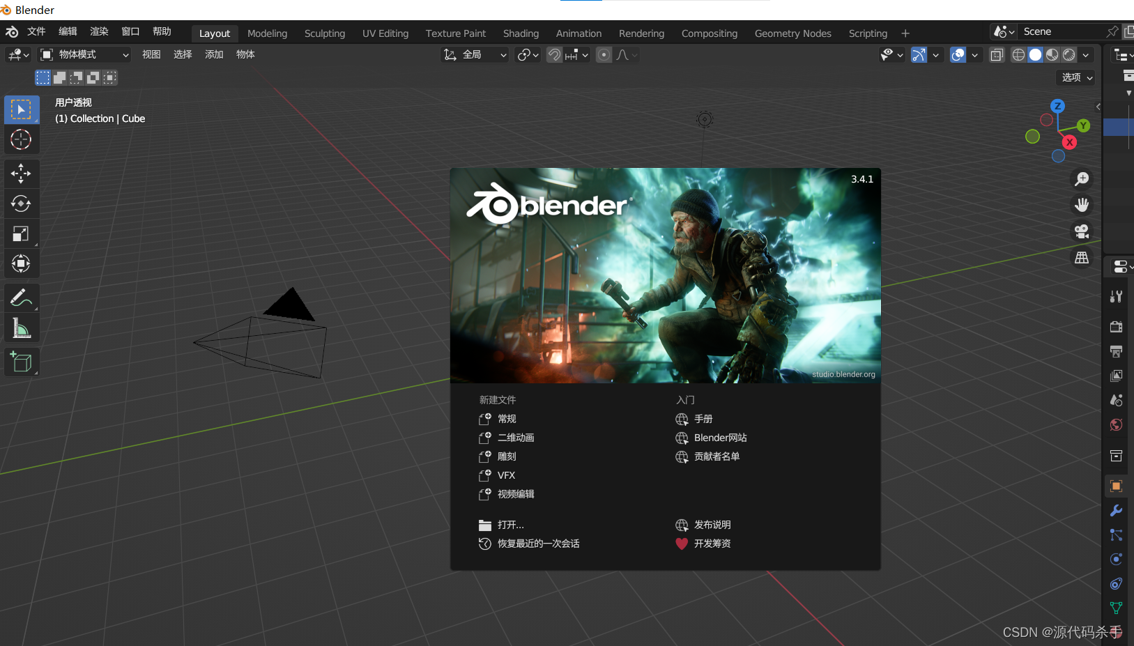This screenshot has width=1134, height=646.
Task: Open the Object properties orange square icon
Action: 1116,486
